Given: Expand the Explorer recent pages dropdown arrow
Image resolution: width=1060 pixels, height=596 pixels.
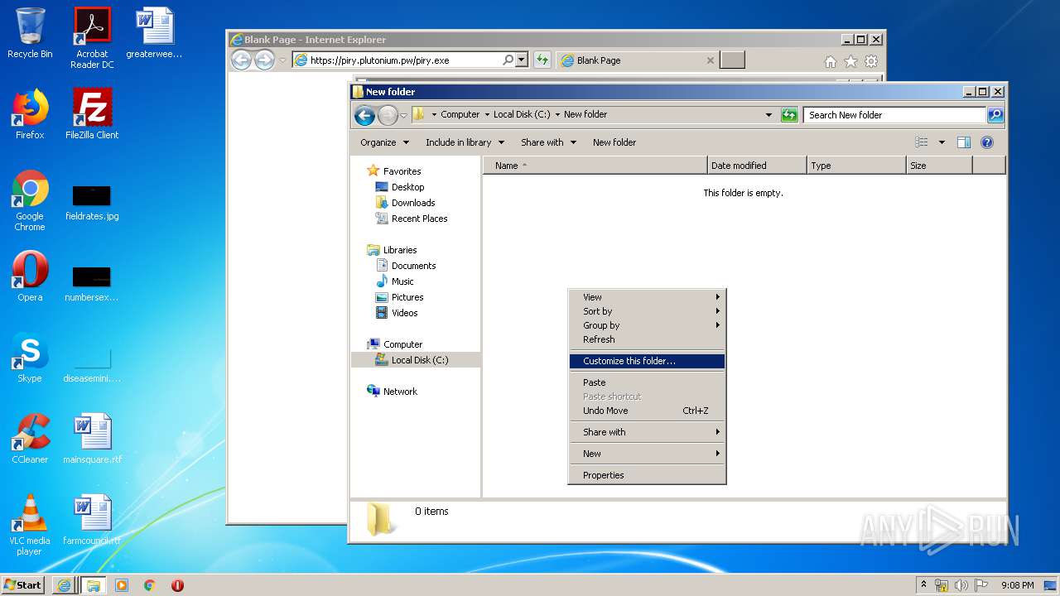Looking at the screenshot, I should click(404, 115).
